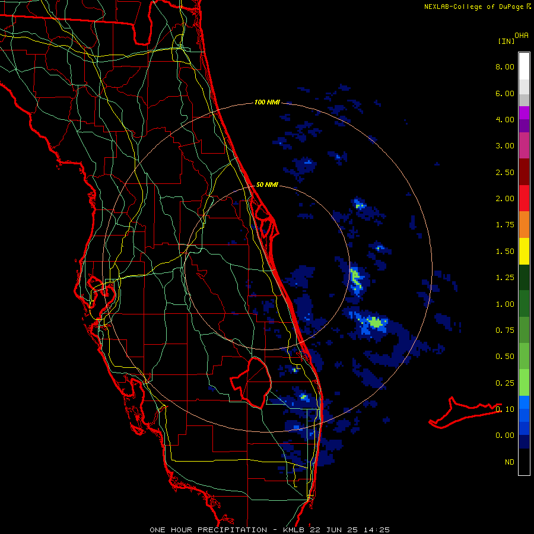Click the 50 NMI range ring label
Image resolution: width=534 pixels, height=534 pixels.
click(x=267, y=185)
